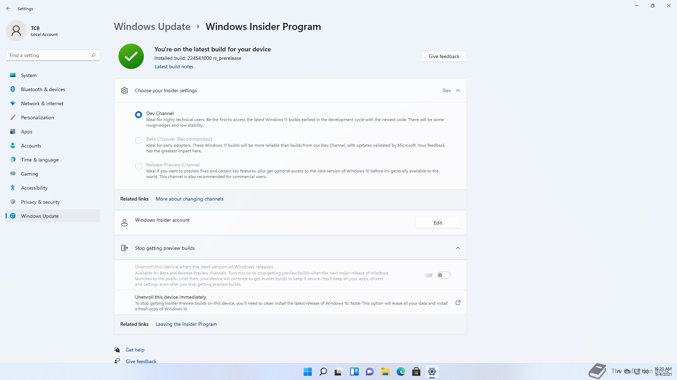The height and width of the screenshot is (380, 677).
Task: Go to Network & internet settings
Action: (x=53, y=103)
